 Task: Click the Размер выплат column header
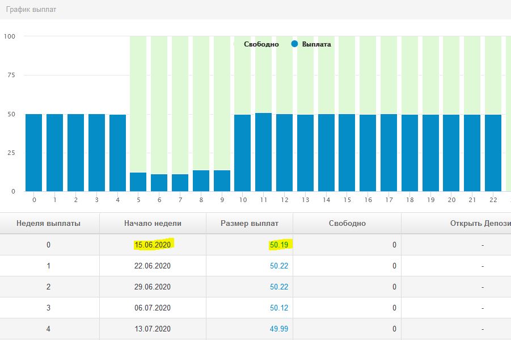[x=250, y=223]
